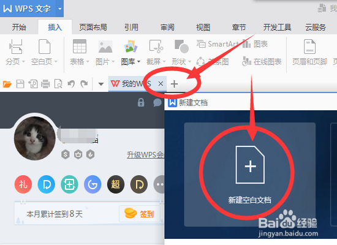Expand the 空白页 dropdown arrow

coord(56,62)
